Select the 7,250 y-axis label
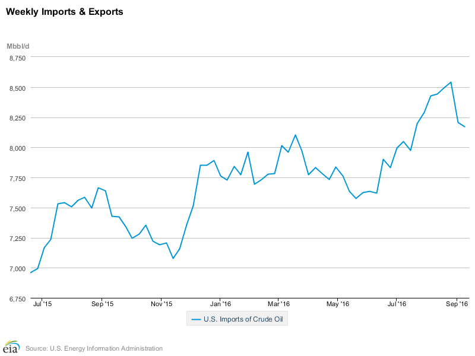Image resolution: width=475 pixels, height=356 pixels. tap(18, 239)
